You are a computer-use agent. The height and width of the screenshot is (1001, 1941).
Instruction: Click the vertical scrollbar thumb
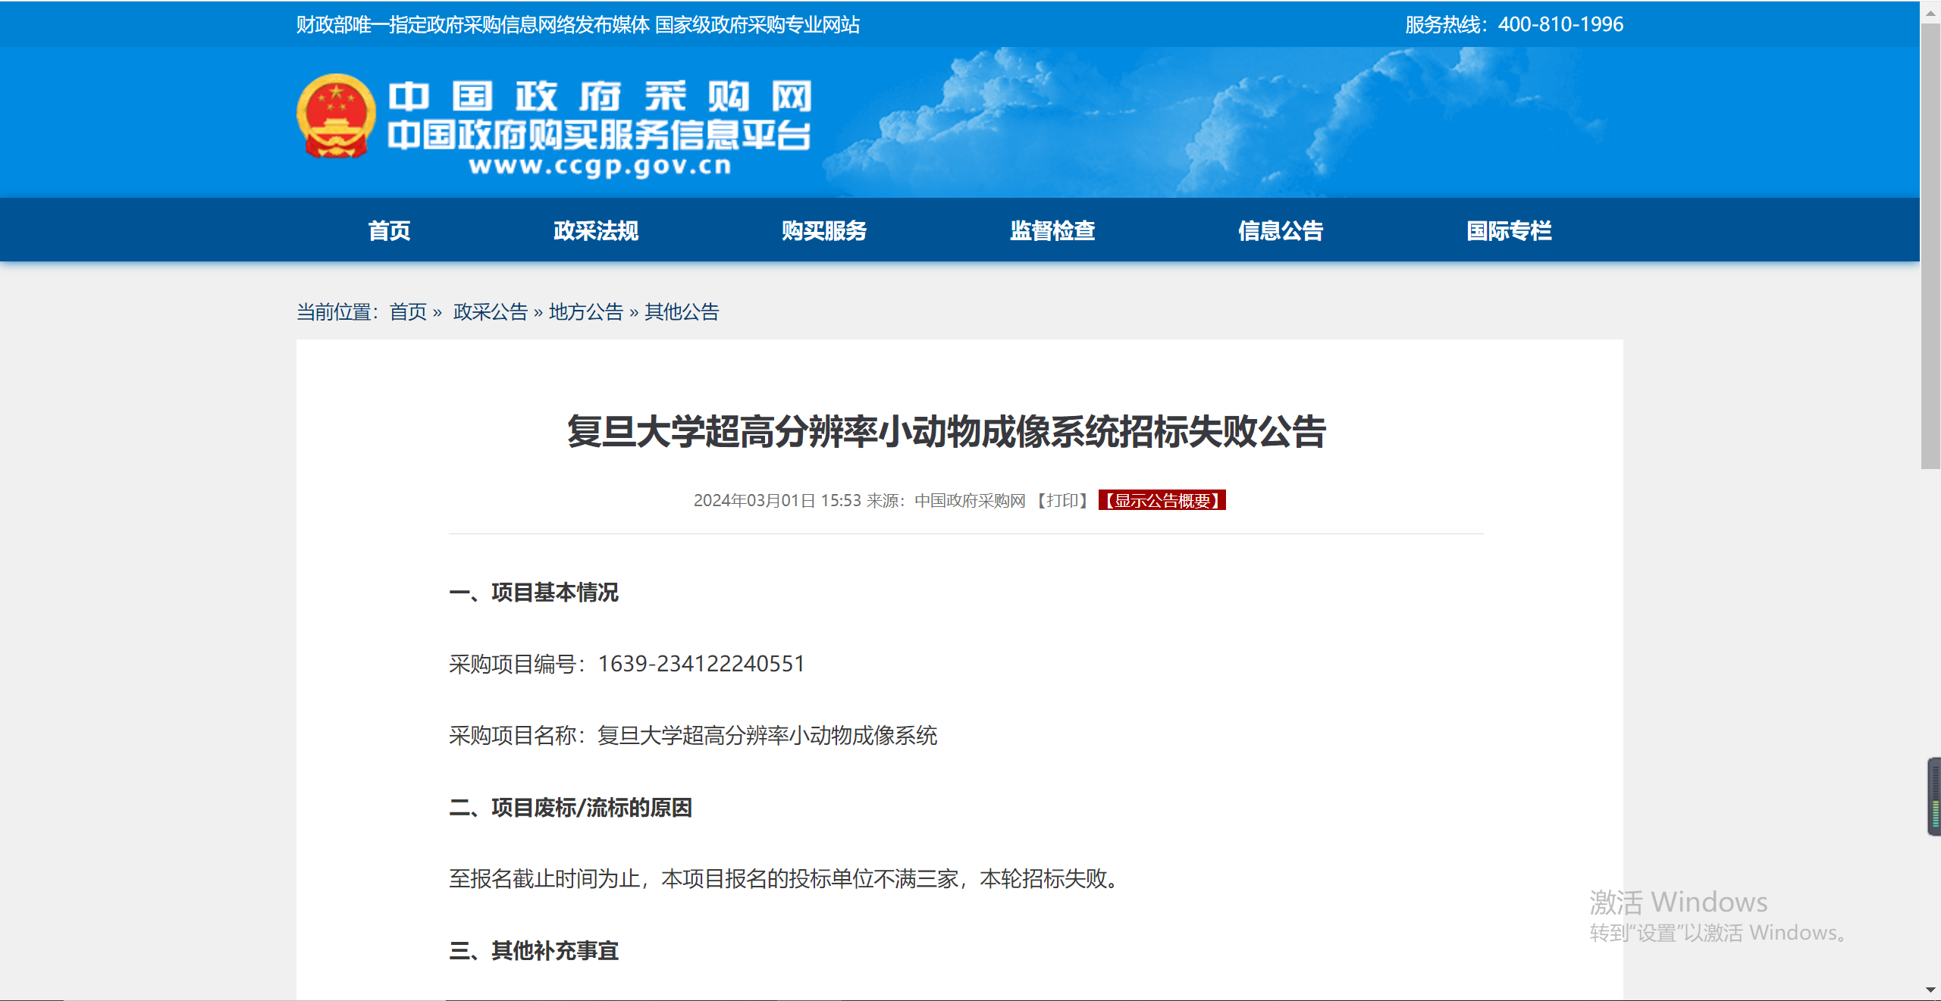1930,246
